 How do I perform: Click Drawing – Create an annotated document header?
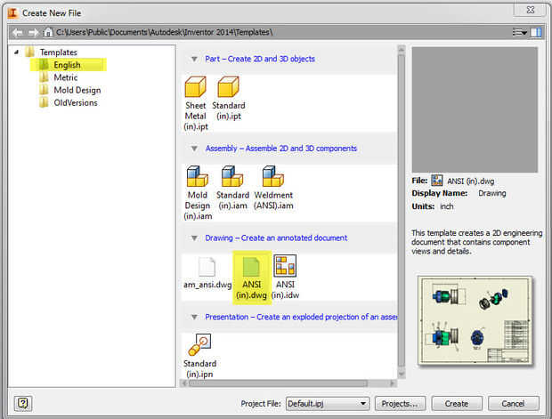(x=276, y=238)
